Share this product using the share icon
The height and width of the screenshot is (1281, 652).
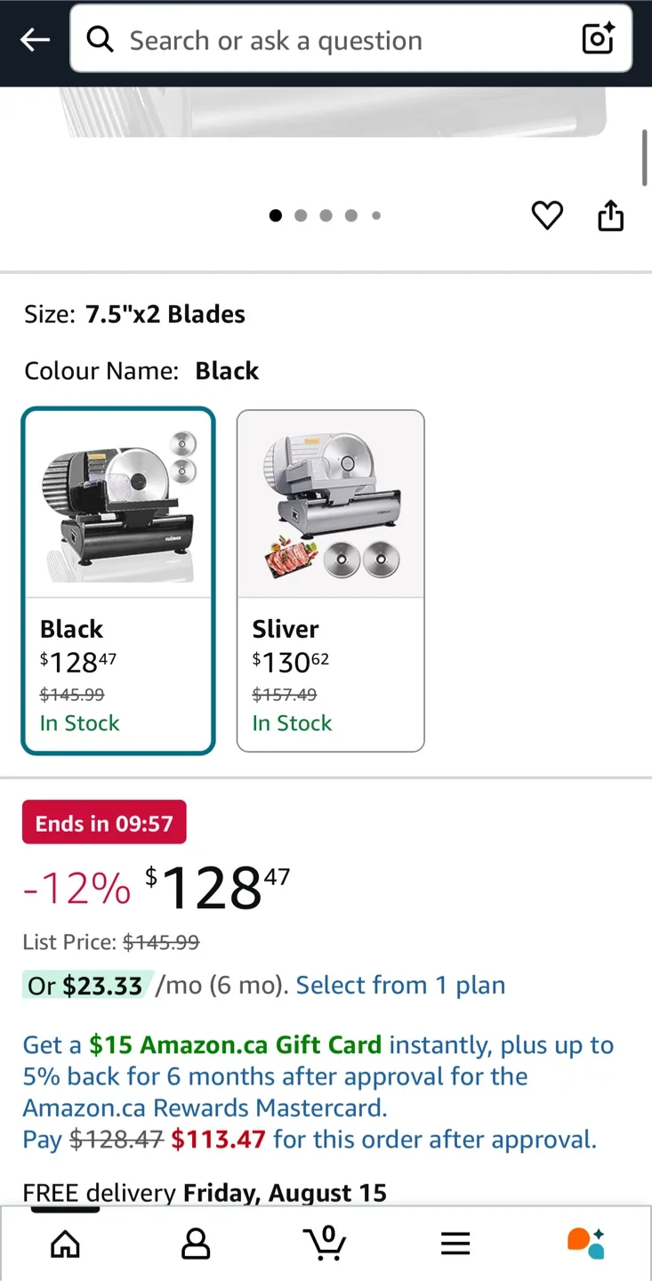(610, 215)
